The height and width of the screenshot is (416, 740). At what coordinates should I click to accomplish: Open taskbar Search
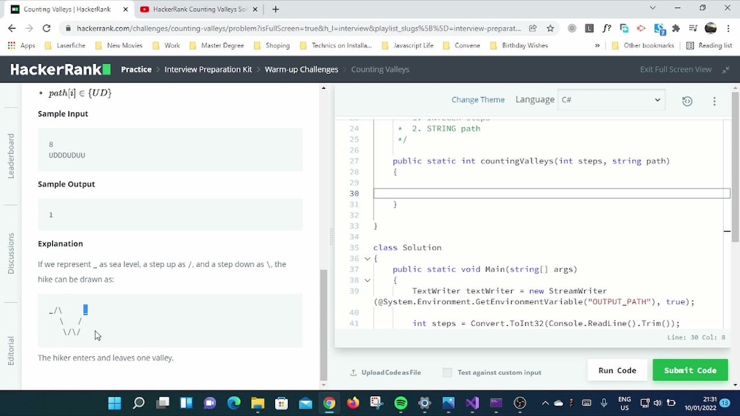pos(139,403)
